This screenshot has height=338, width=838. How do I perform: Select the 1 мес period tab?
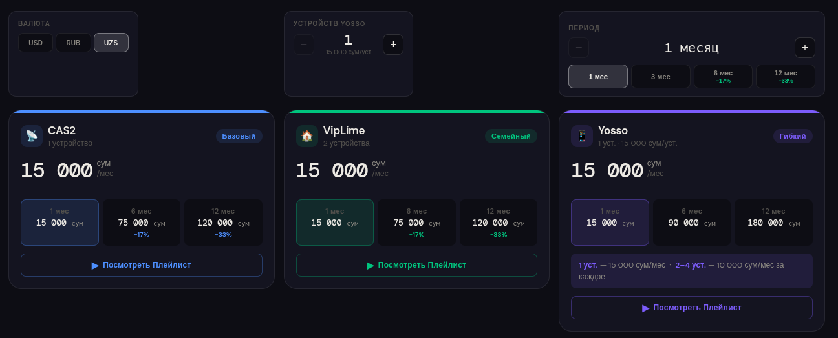click(x=597, y=77)
